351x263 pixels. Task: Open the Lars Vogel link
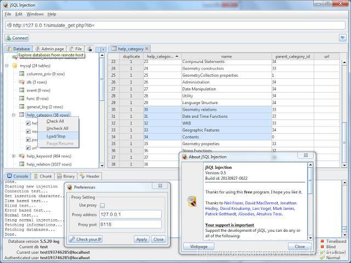click(x=262, y=208)
